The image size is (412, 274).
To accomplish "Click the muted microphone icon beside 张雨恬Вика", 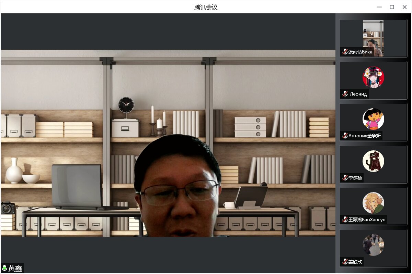I will [345, 52].
